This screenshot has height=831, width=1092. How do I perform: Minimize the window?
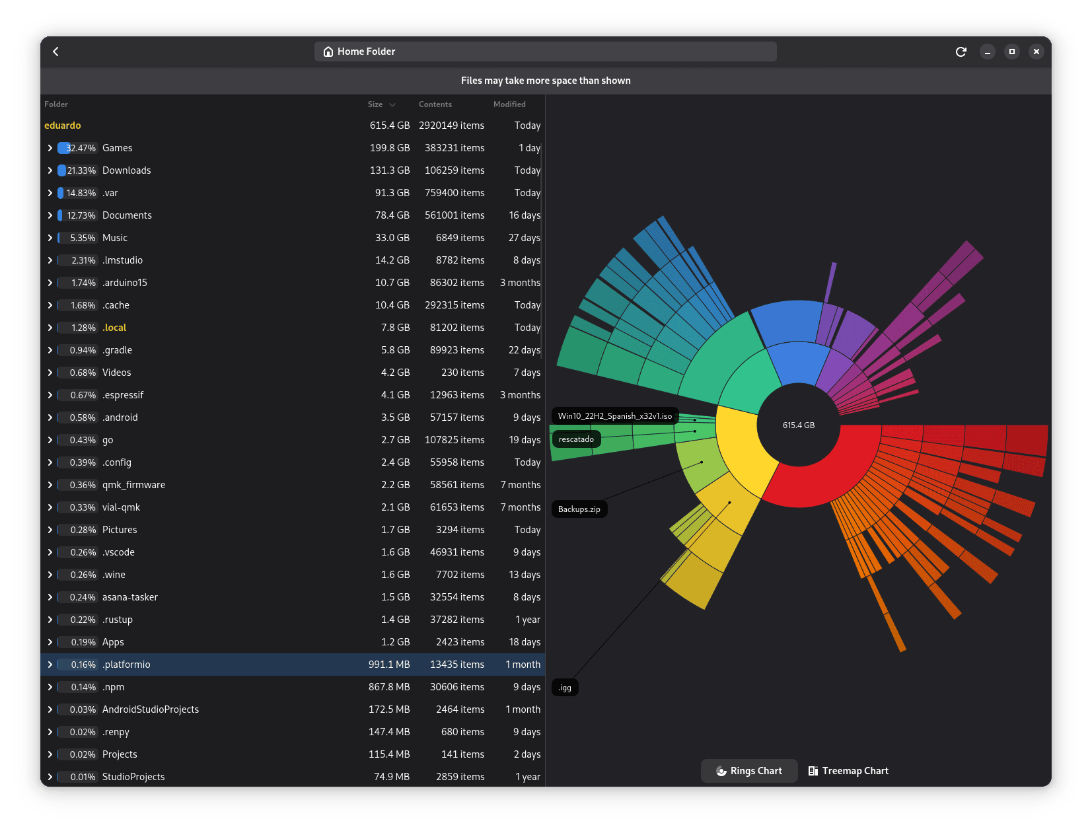988,52
